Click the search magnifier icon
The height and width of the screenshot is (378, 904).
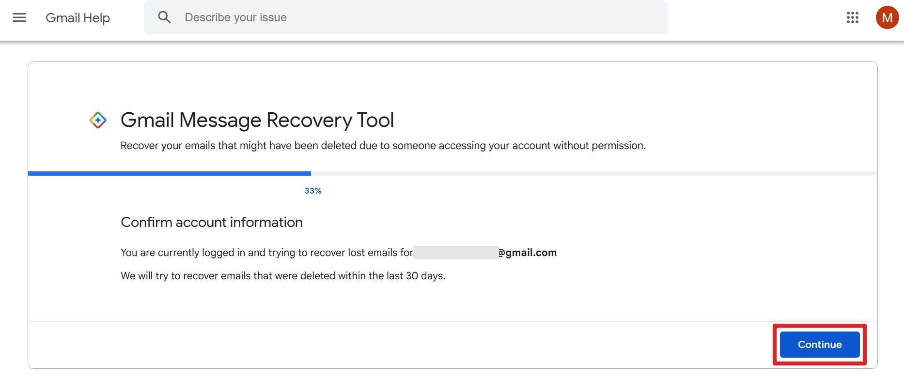tap(165, 17)
